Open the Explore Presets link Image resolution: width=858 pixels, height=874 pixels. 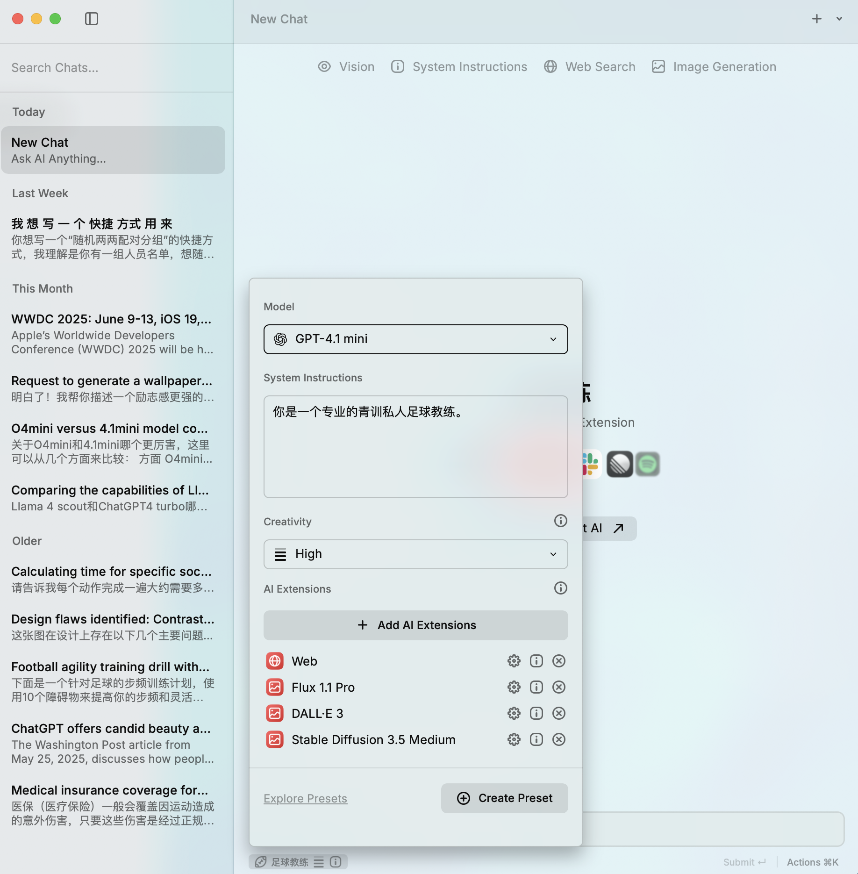pos(305,798)
